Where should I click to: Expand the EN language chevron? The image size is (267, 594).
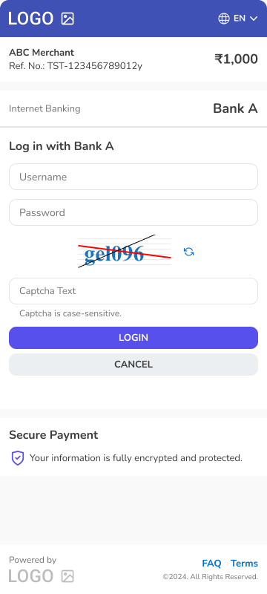254,19
